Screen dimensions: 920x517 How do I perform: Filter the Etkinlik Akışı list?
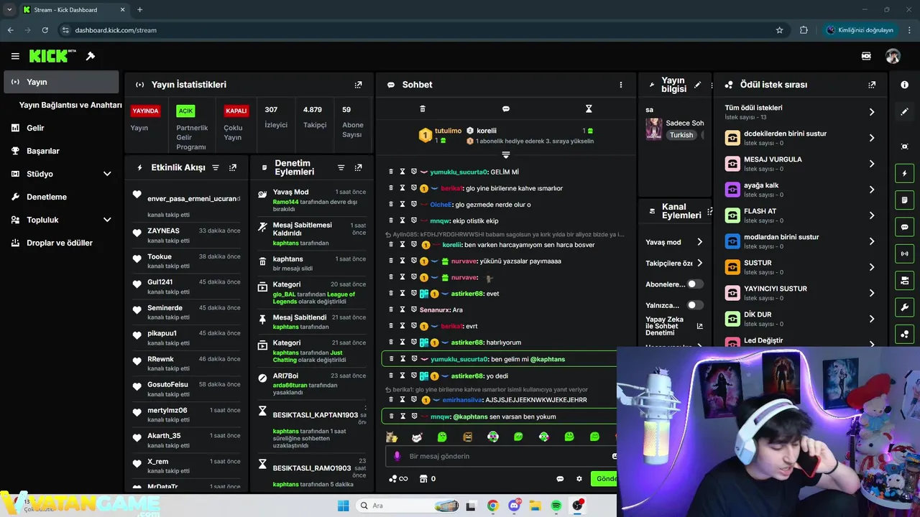pyautogui.click(x=216, y=167)
